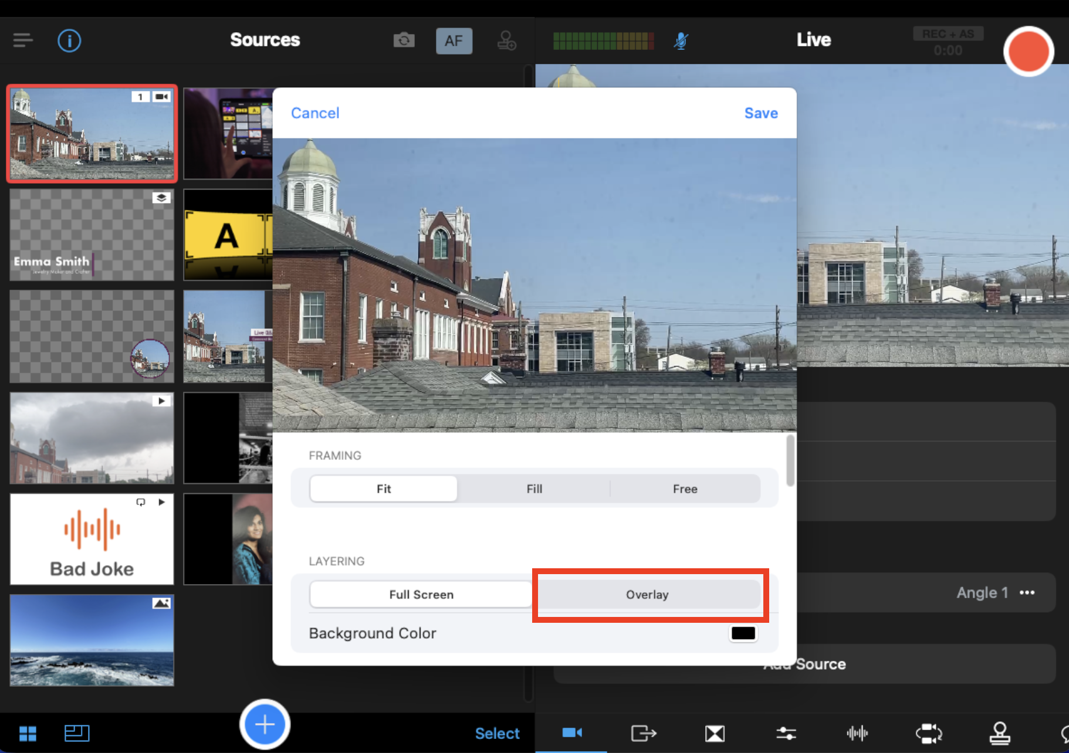Open Angle 1 more options menu
This screenshot has height=753, width=1069.
1027,593
